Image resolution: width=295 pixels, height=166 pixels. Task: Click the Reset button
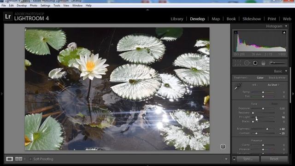tap(274, 159)
